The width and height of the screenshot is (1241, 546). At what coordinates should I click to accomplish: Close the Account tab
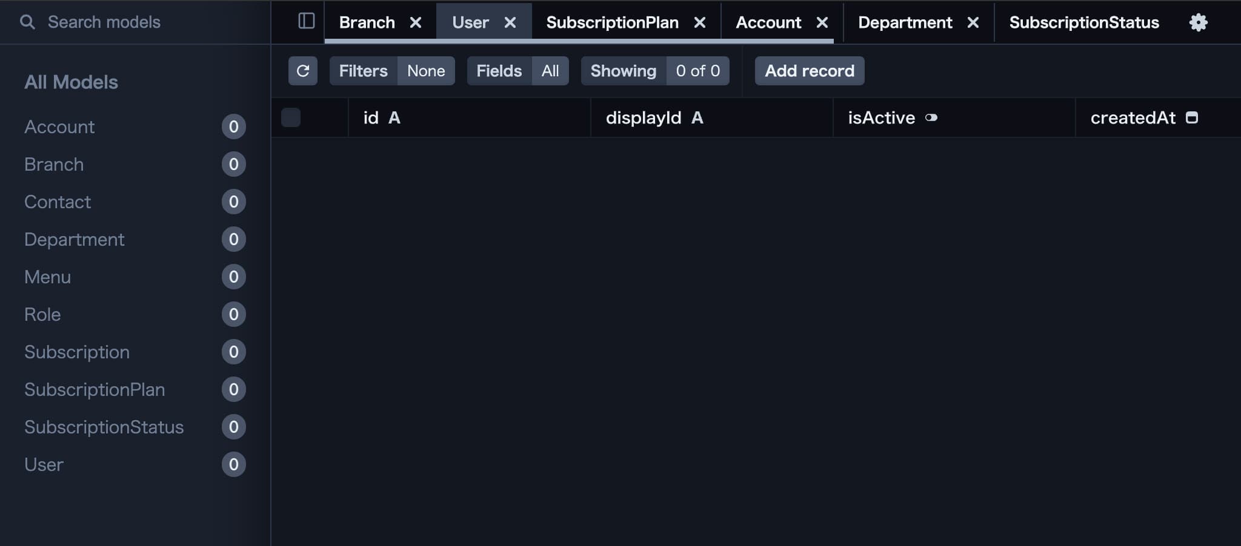822,22
